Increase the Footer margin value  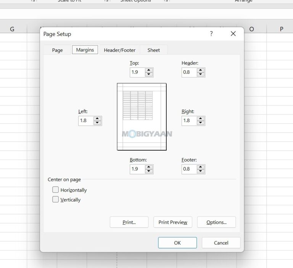point(201,167)
